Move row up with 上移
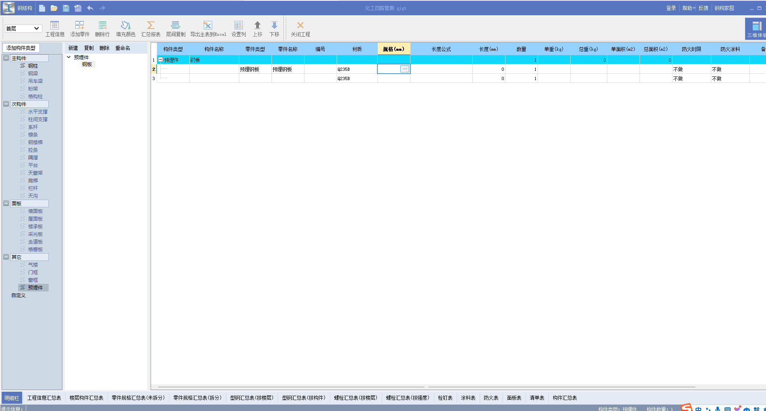 click(x=257, y=29)
